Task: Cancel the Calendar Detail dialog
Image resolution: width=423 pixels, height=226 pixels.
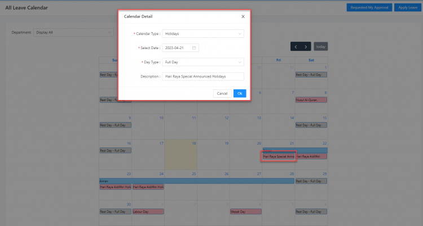Action: pyautogui.click(x=222, y=93)
